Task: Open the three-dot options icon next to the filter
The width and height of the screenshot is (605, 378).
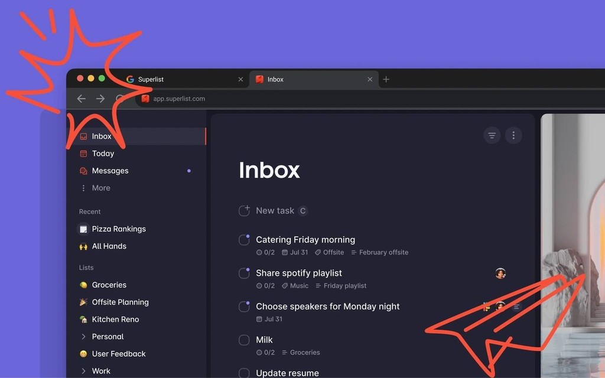Action: point(513,135)
